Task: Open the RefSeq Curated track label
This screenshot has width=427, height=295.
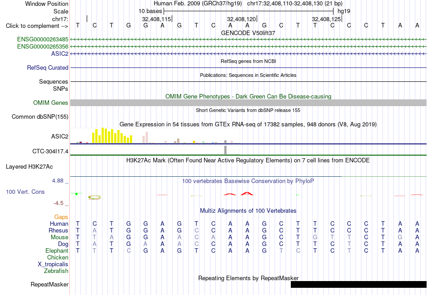Action: 48,67
